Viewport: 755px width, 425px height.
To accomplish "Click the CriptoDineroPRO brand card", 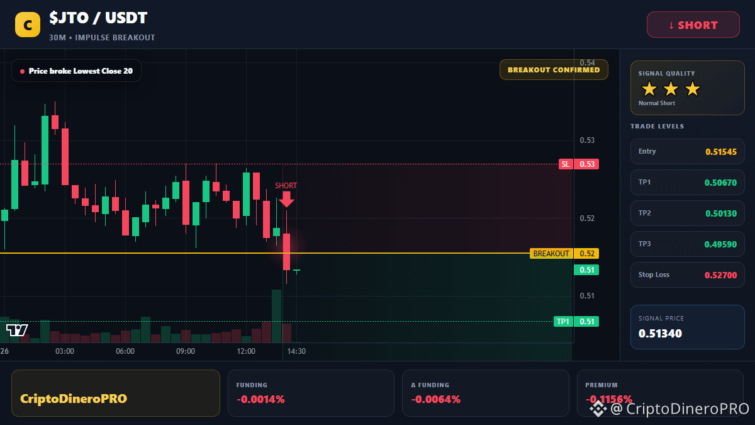I will pos(116,393).
